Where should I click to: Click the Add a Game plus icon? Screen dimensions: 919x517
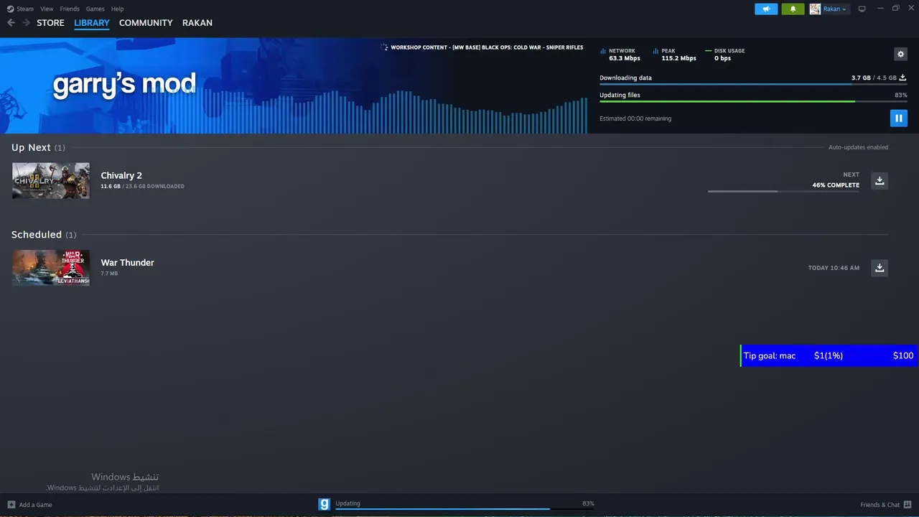pos(11,505)
